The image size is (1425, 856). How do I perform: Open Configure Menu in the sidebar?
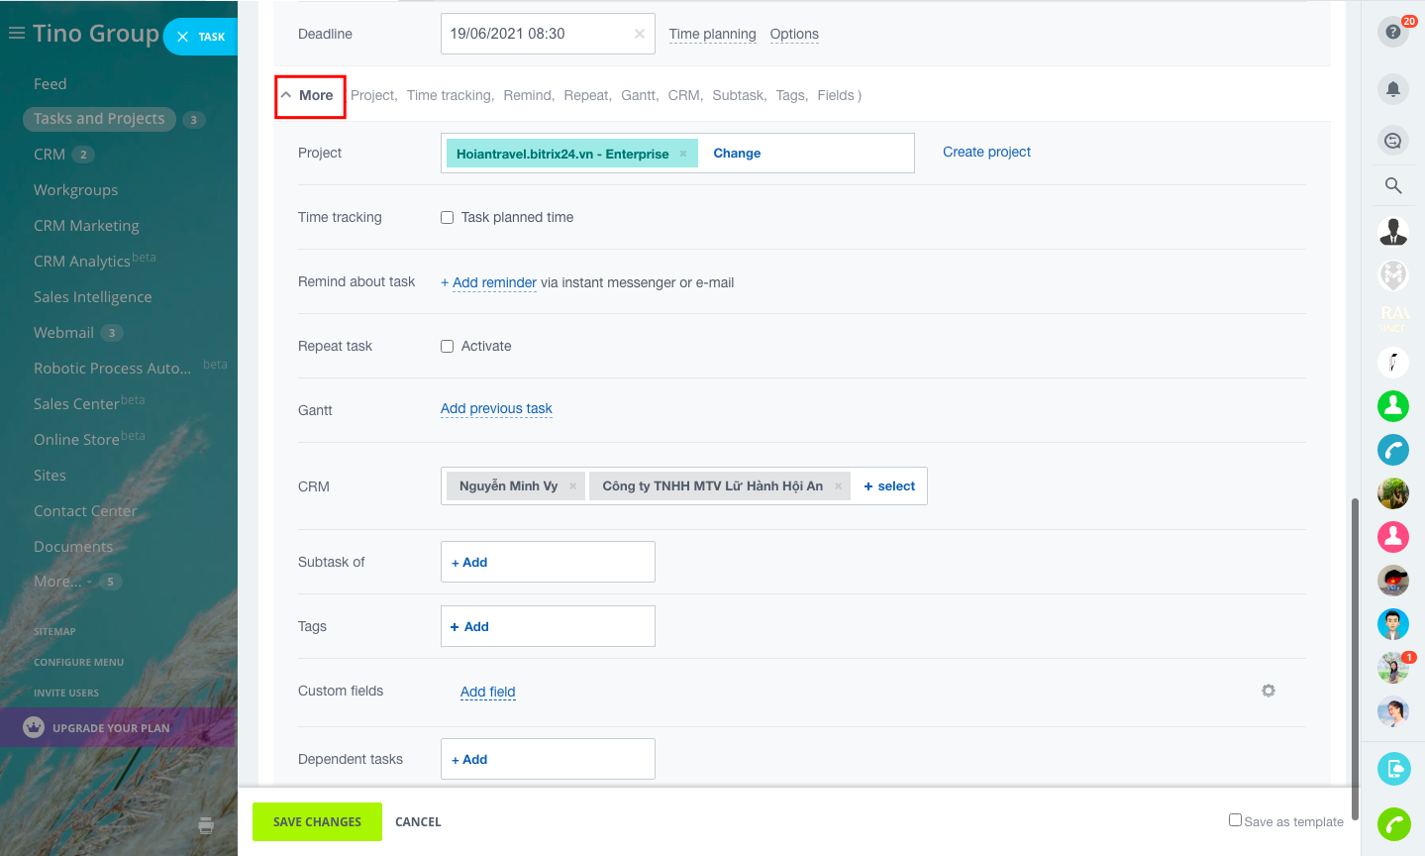[x=79, y=662]
